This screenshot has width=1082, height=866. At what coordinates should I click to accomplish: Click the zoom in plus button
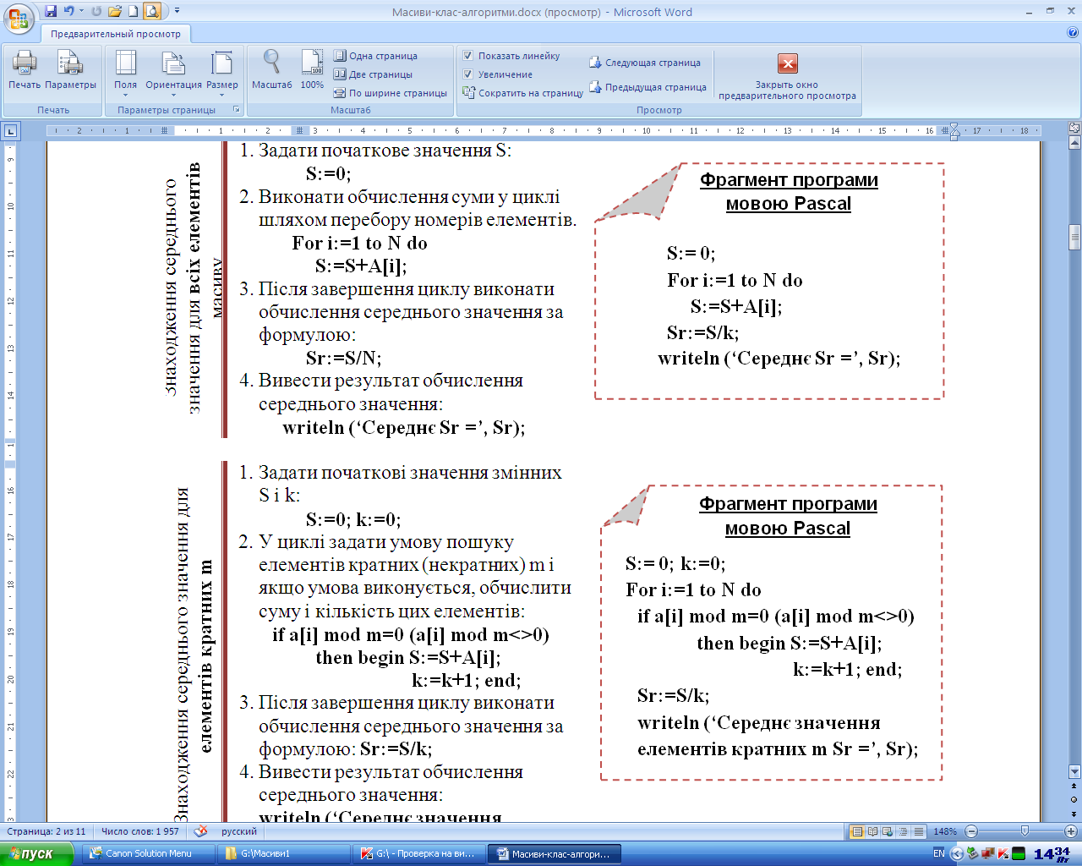[1070, 831]
